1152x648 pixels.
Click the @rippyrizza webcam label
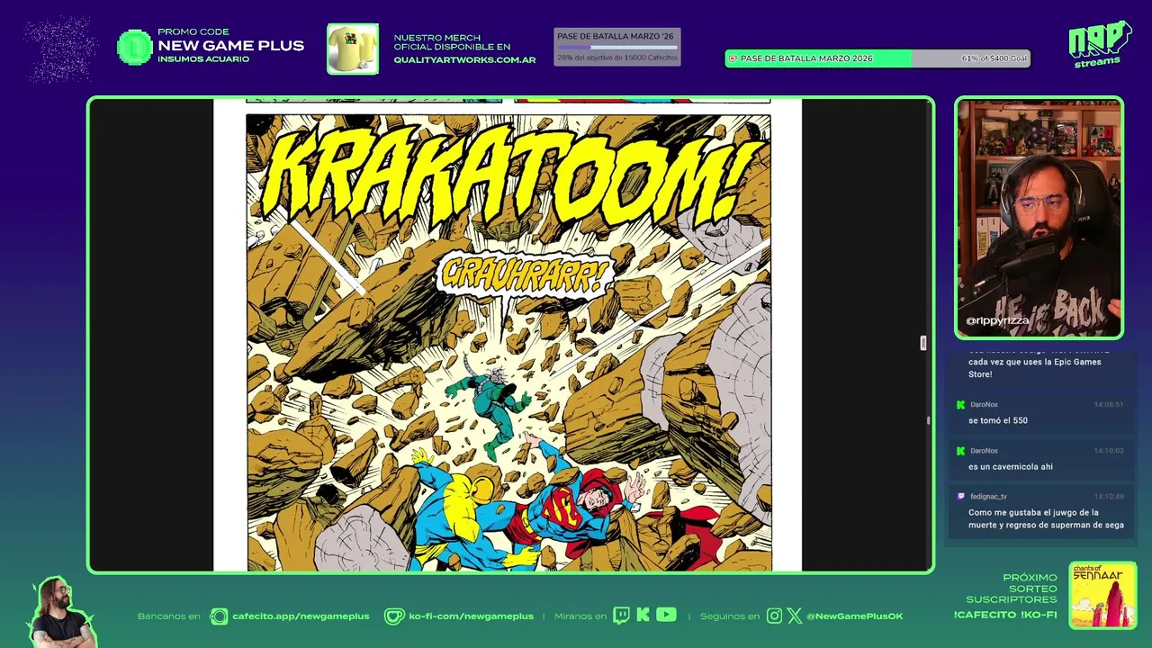pyautogui.click(x=997, y=320)
